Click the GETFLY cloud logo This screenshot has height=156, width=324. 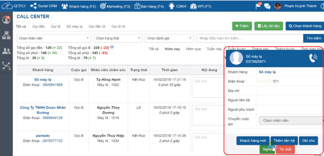(7, 6)
